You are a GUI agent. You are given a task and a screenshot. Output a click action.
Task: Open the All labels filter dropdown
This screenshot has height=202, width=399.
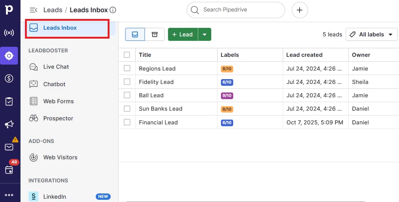click(371, 35)
